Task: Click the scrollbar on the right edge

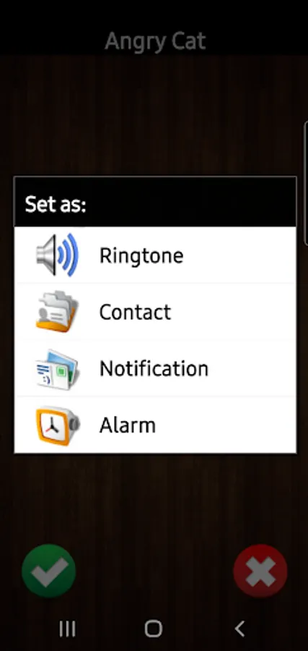Action: click(x=306, y=184)
